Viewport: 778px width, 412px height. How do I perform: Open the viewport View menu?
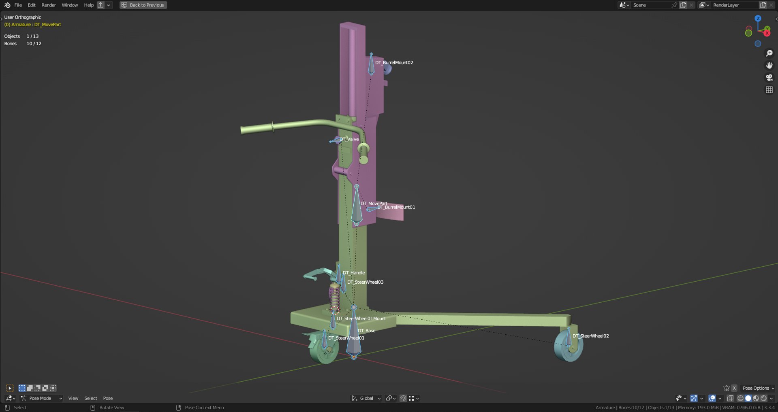click(x=73, y=398)
